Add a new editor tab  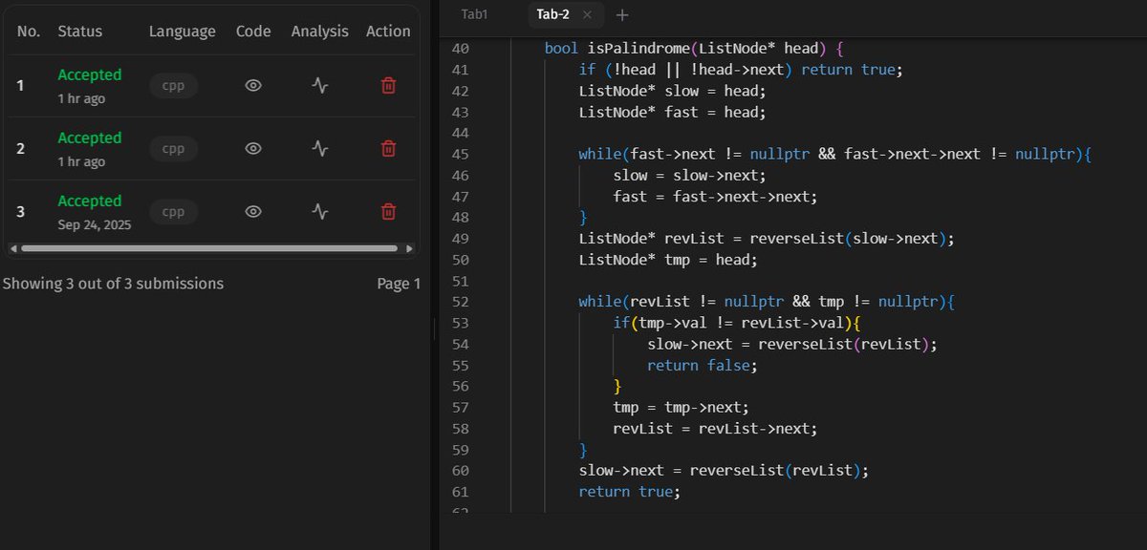622,14
